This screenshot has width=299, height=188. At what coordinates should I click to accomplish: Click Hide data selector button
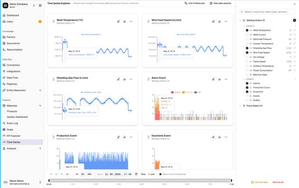click(x=220, y=3)
